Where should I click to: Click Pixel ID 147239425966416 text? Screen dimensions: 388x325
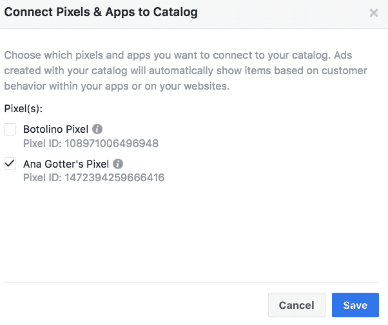click(94, 177)
